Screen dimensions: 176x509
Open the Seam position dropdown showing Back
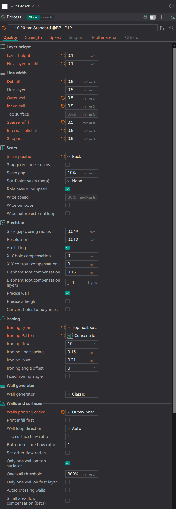tap(82, 157)
